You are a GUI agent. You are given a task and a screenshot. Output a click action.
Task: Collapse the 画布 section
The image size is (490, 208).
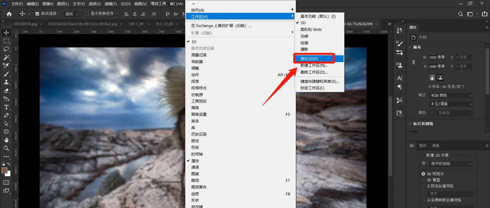pos(410,47)
